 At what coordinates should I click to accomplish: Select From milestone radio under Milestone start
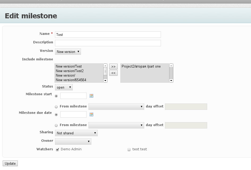(x=56, y=107)
